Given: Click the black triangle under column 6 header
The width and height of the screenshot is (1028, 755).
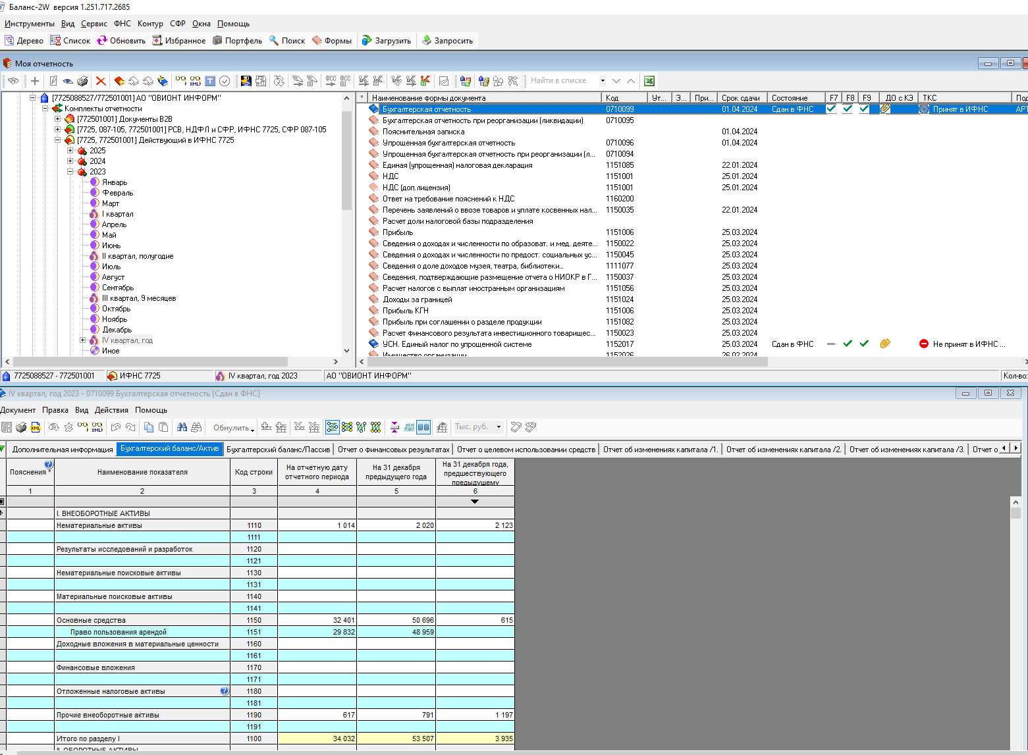Looking at the screenshot, I should 475,502.
